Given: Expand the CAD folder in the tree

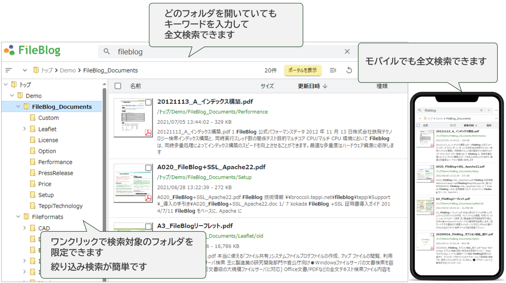Looking at the screenshot, I should coord(24,228).
